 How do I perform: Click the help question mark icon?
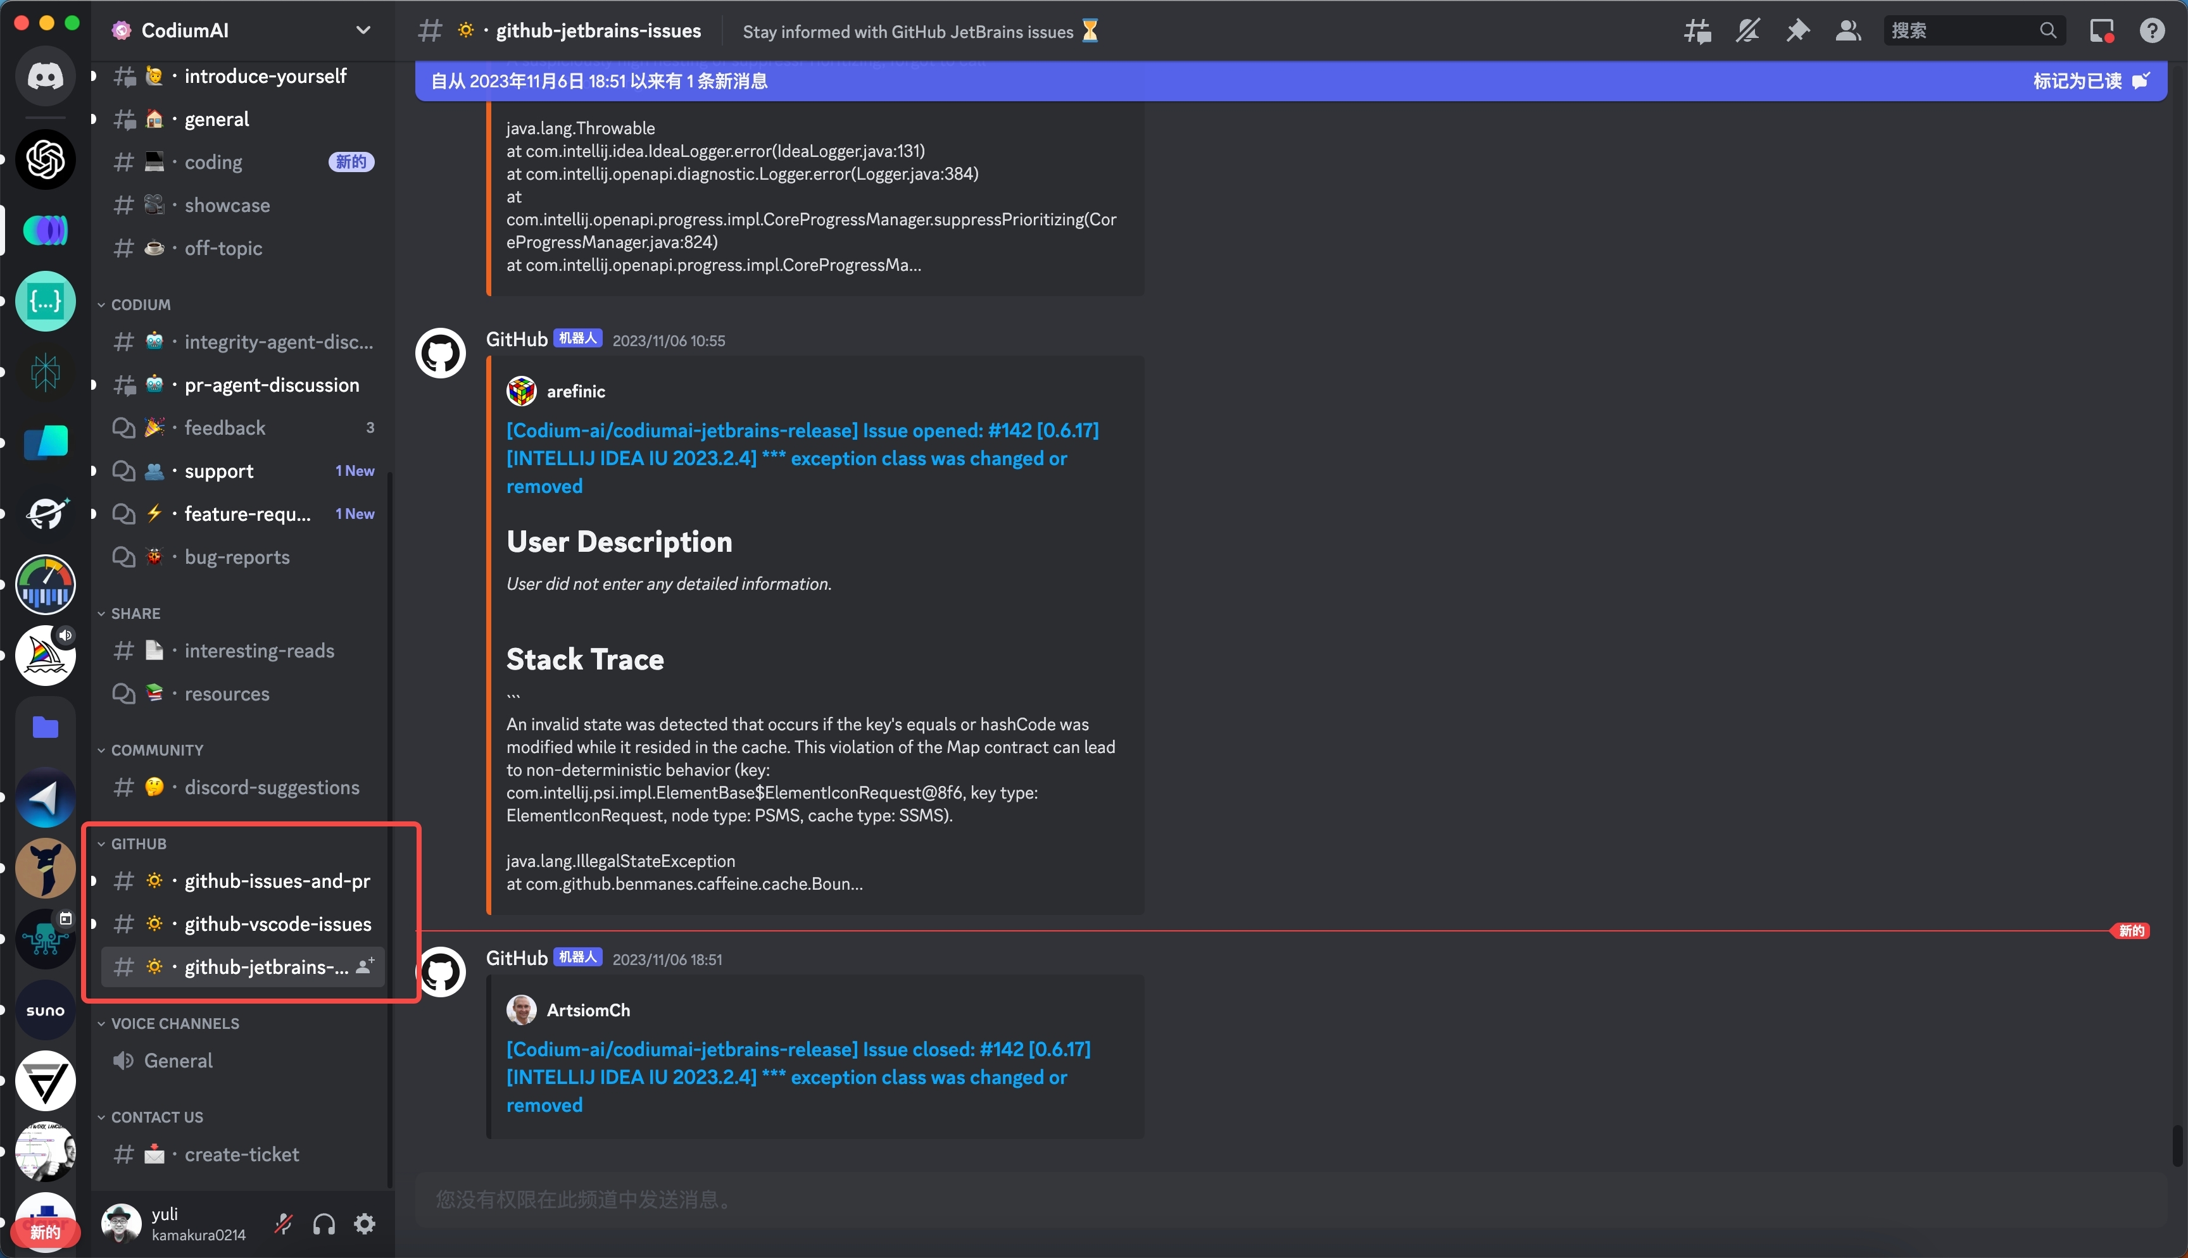click(x=2153, y=30)
